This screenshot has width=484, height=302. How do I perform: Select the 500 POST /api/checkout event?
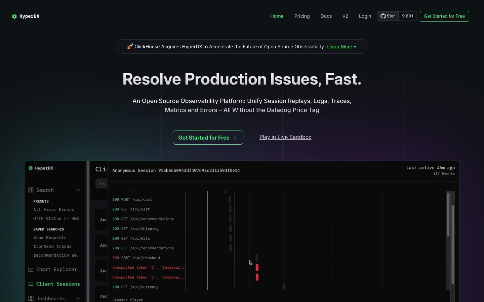click(136, 258)
